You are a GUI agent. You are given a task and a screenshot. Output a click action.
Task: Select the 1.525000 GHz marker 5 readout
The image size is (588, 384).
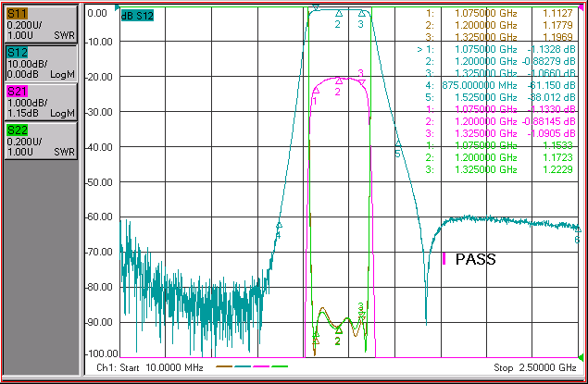click(x=500, y=97)
